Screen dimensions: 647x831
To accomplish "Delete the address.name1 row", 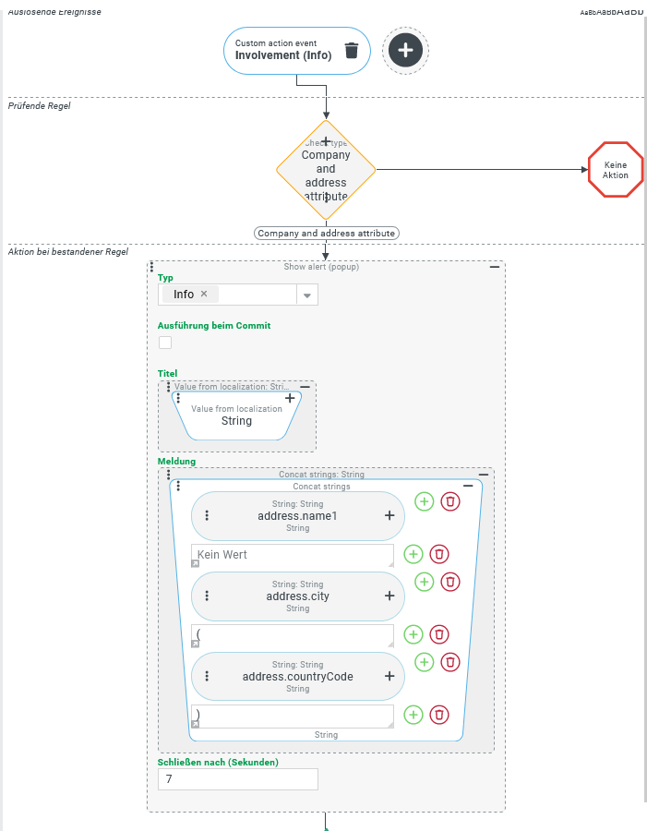I will coord(450,501).
